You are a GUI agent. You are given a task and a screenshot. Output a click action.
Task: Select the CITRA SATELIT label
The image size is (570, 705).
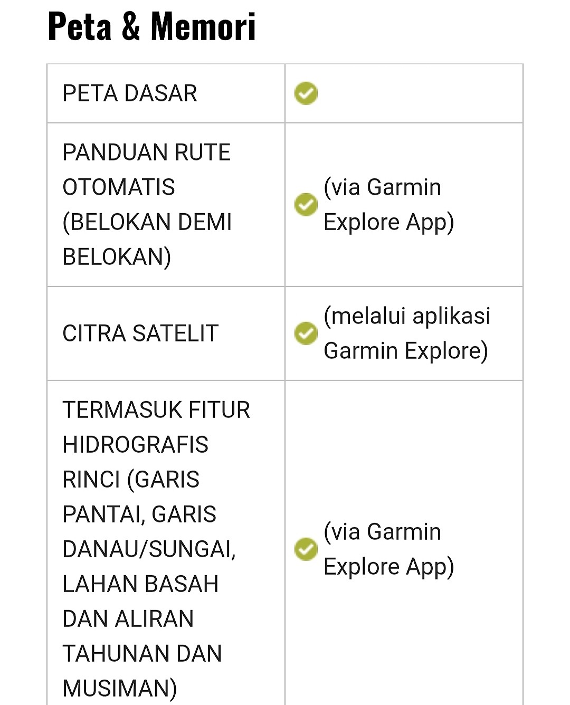pyautogui.click(x=140, y=334)
